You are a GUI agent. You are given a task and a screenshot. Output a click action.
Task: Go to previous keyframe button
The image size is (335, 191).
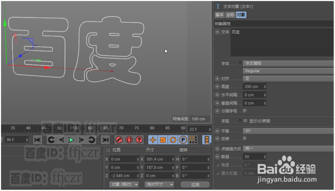[51, 140]
